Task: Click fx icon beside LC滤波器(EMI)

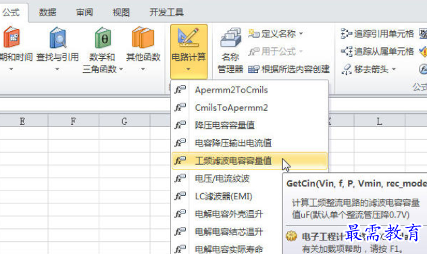Action: point(180,196)
